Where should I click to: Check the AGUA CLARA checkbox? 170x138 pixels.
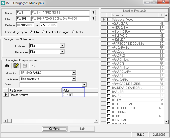point(109,23)
